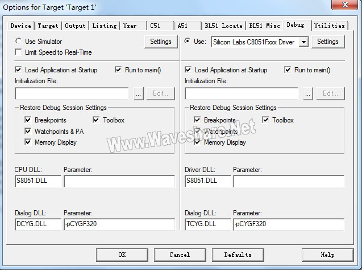362x270 pixels.
Task: Enable Limit Speed to Real-Time
Action: point(19,52)
